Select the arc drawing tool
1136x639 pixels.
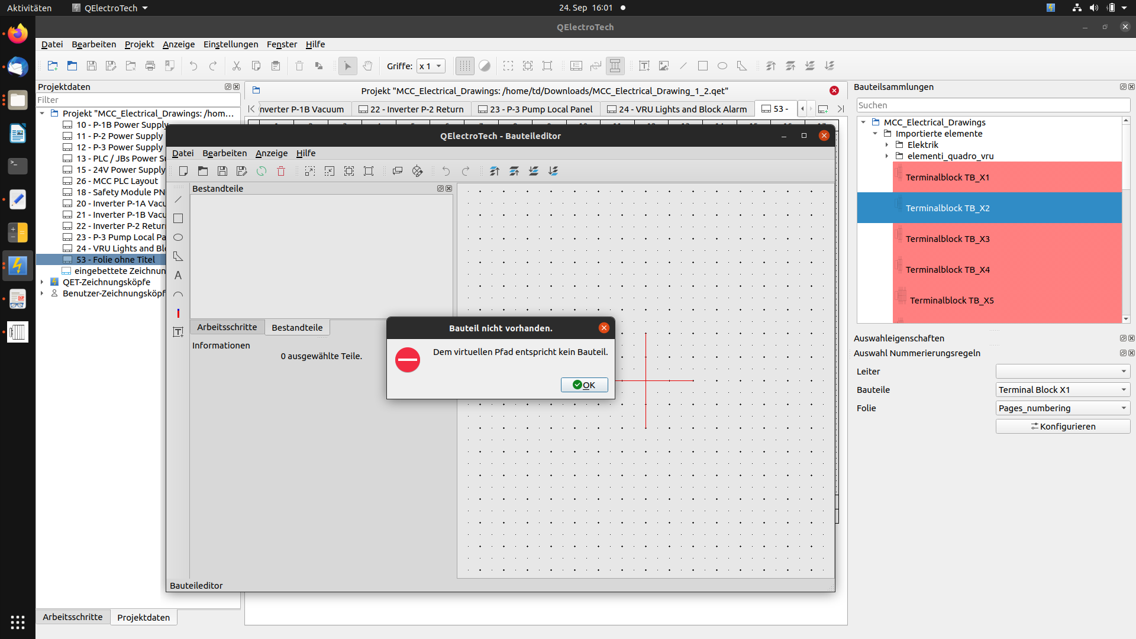178,295
